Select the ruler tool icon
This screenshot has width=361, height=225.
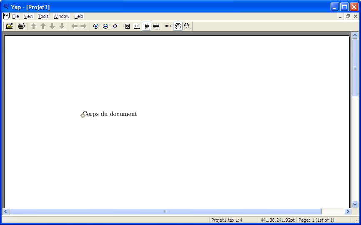coord(168,26)
